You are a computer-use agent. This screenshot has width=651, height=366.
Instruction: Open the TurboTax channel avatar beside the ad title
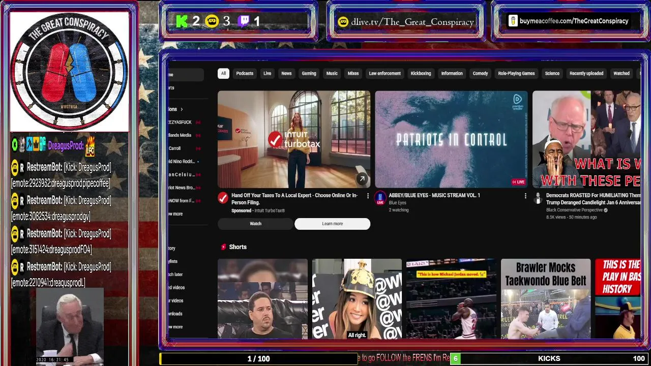tap(223, 198)
